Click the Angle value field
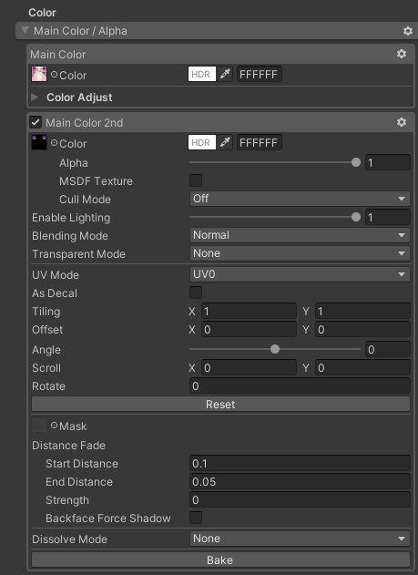Screen dimensions: 418x575 tap(388, 349)
